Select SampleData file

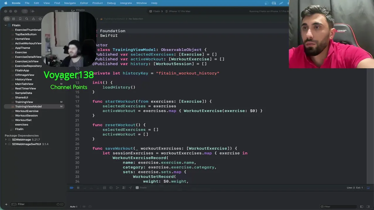click(x=23, y=93)
